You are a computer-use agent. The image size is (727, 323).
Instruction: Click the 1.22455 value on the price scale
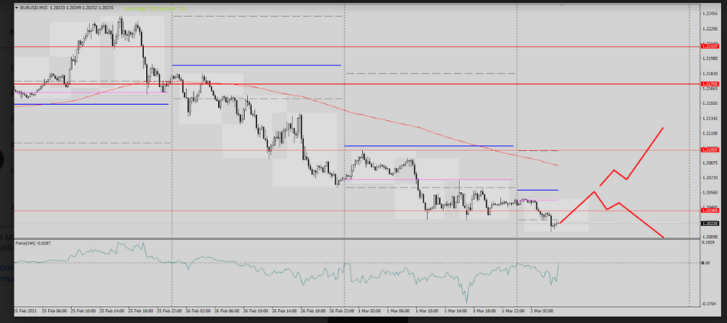tap(709, 13)
